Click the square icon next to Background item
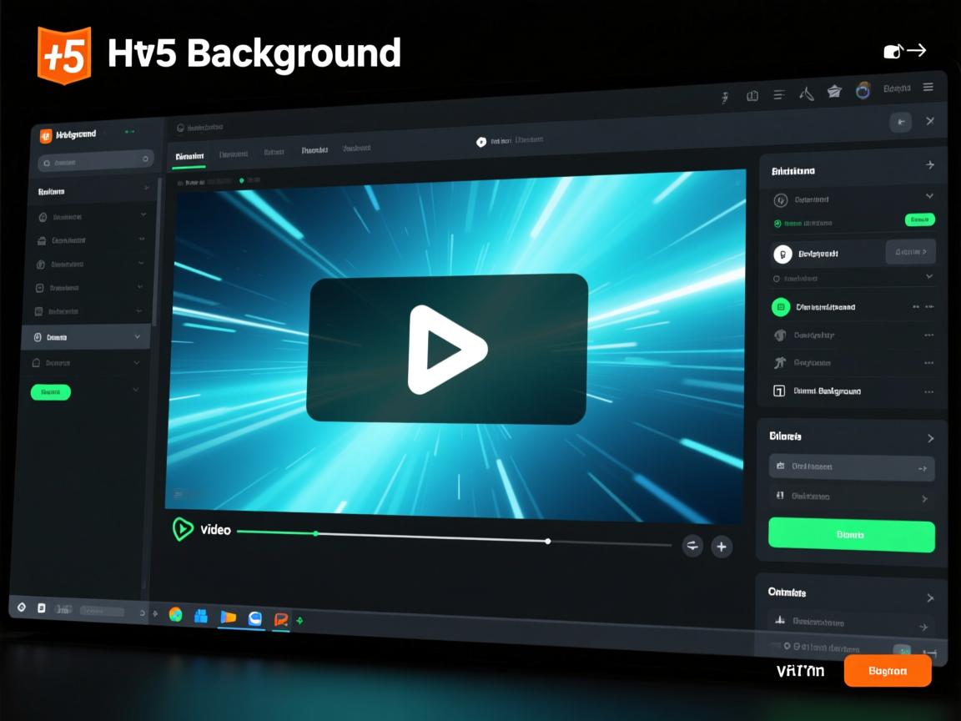 [779, 391]
